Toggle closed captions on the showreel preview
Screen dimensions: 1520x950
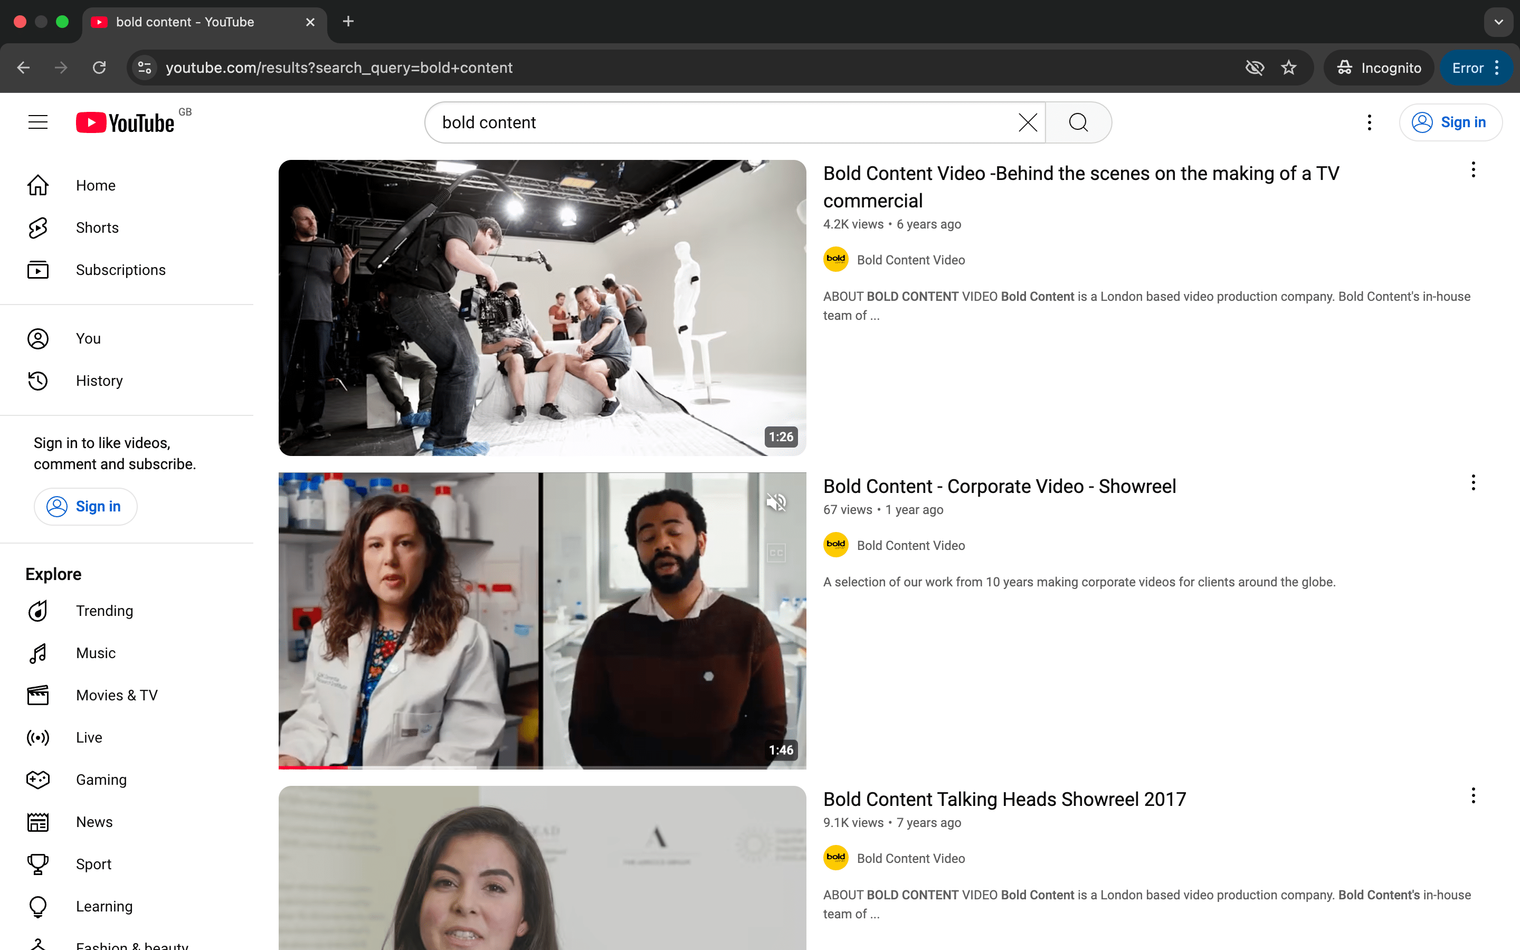click(x=776, y=552)
